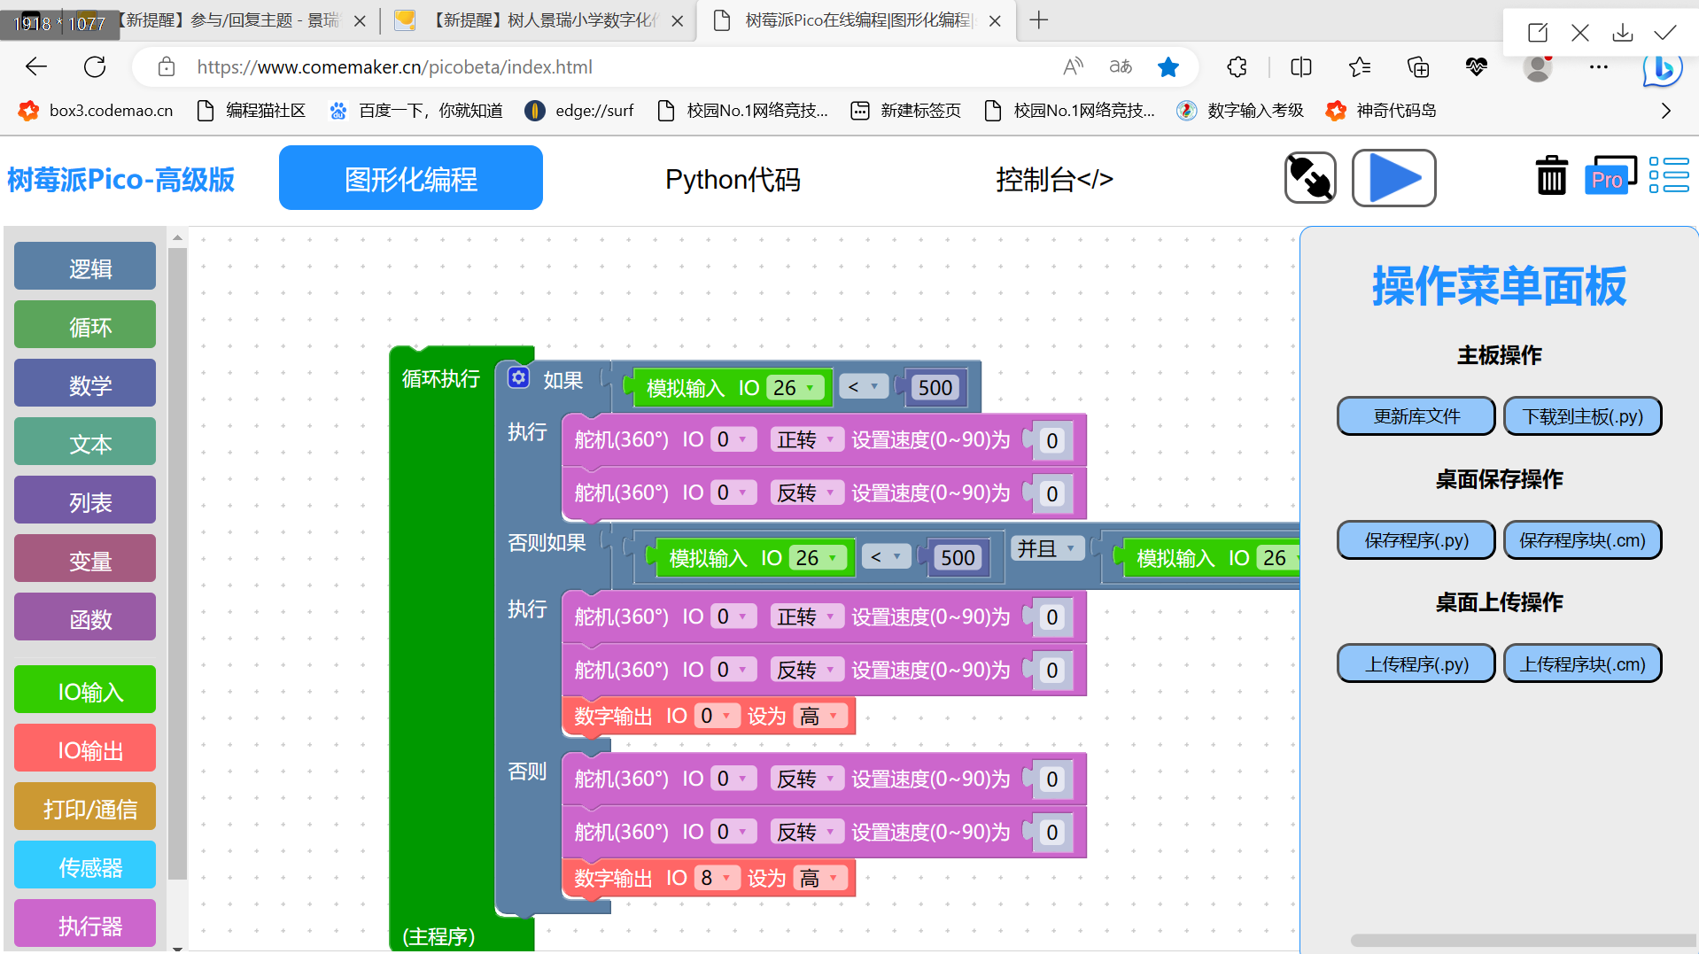Screen dimensions: 1699x954
Task: Open the browser extensions puzzle icon
Action: pyautogui.click(x=1237, y=66)
